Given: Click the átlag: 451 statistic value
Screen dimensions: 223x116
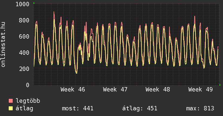Looking at the screenshot, I should pyautogui.click(x=140, y=108).
